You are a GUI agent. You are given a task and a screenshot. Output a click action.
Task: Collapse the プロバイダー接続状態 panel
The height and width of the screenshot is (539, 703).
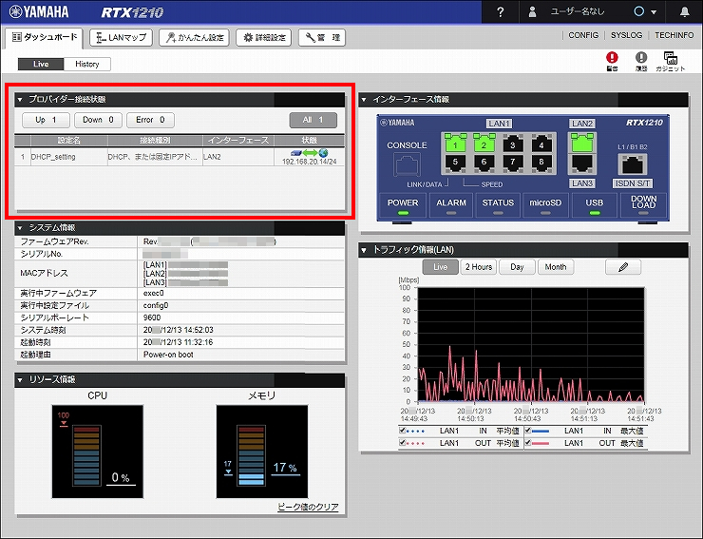(x=20, y=100)
